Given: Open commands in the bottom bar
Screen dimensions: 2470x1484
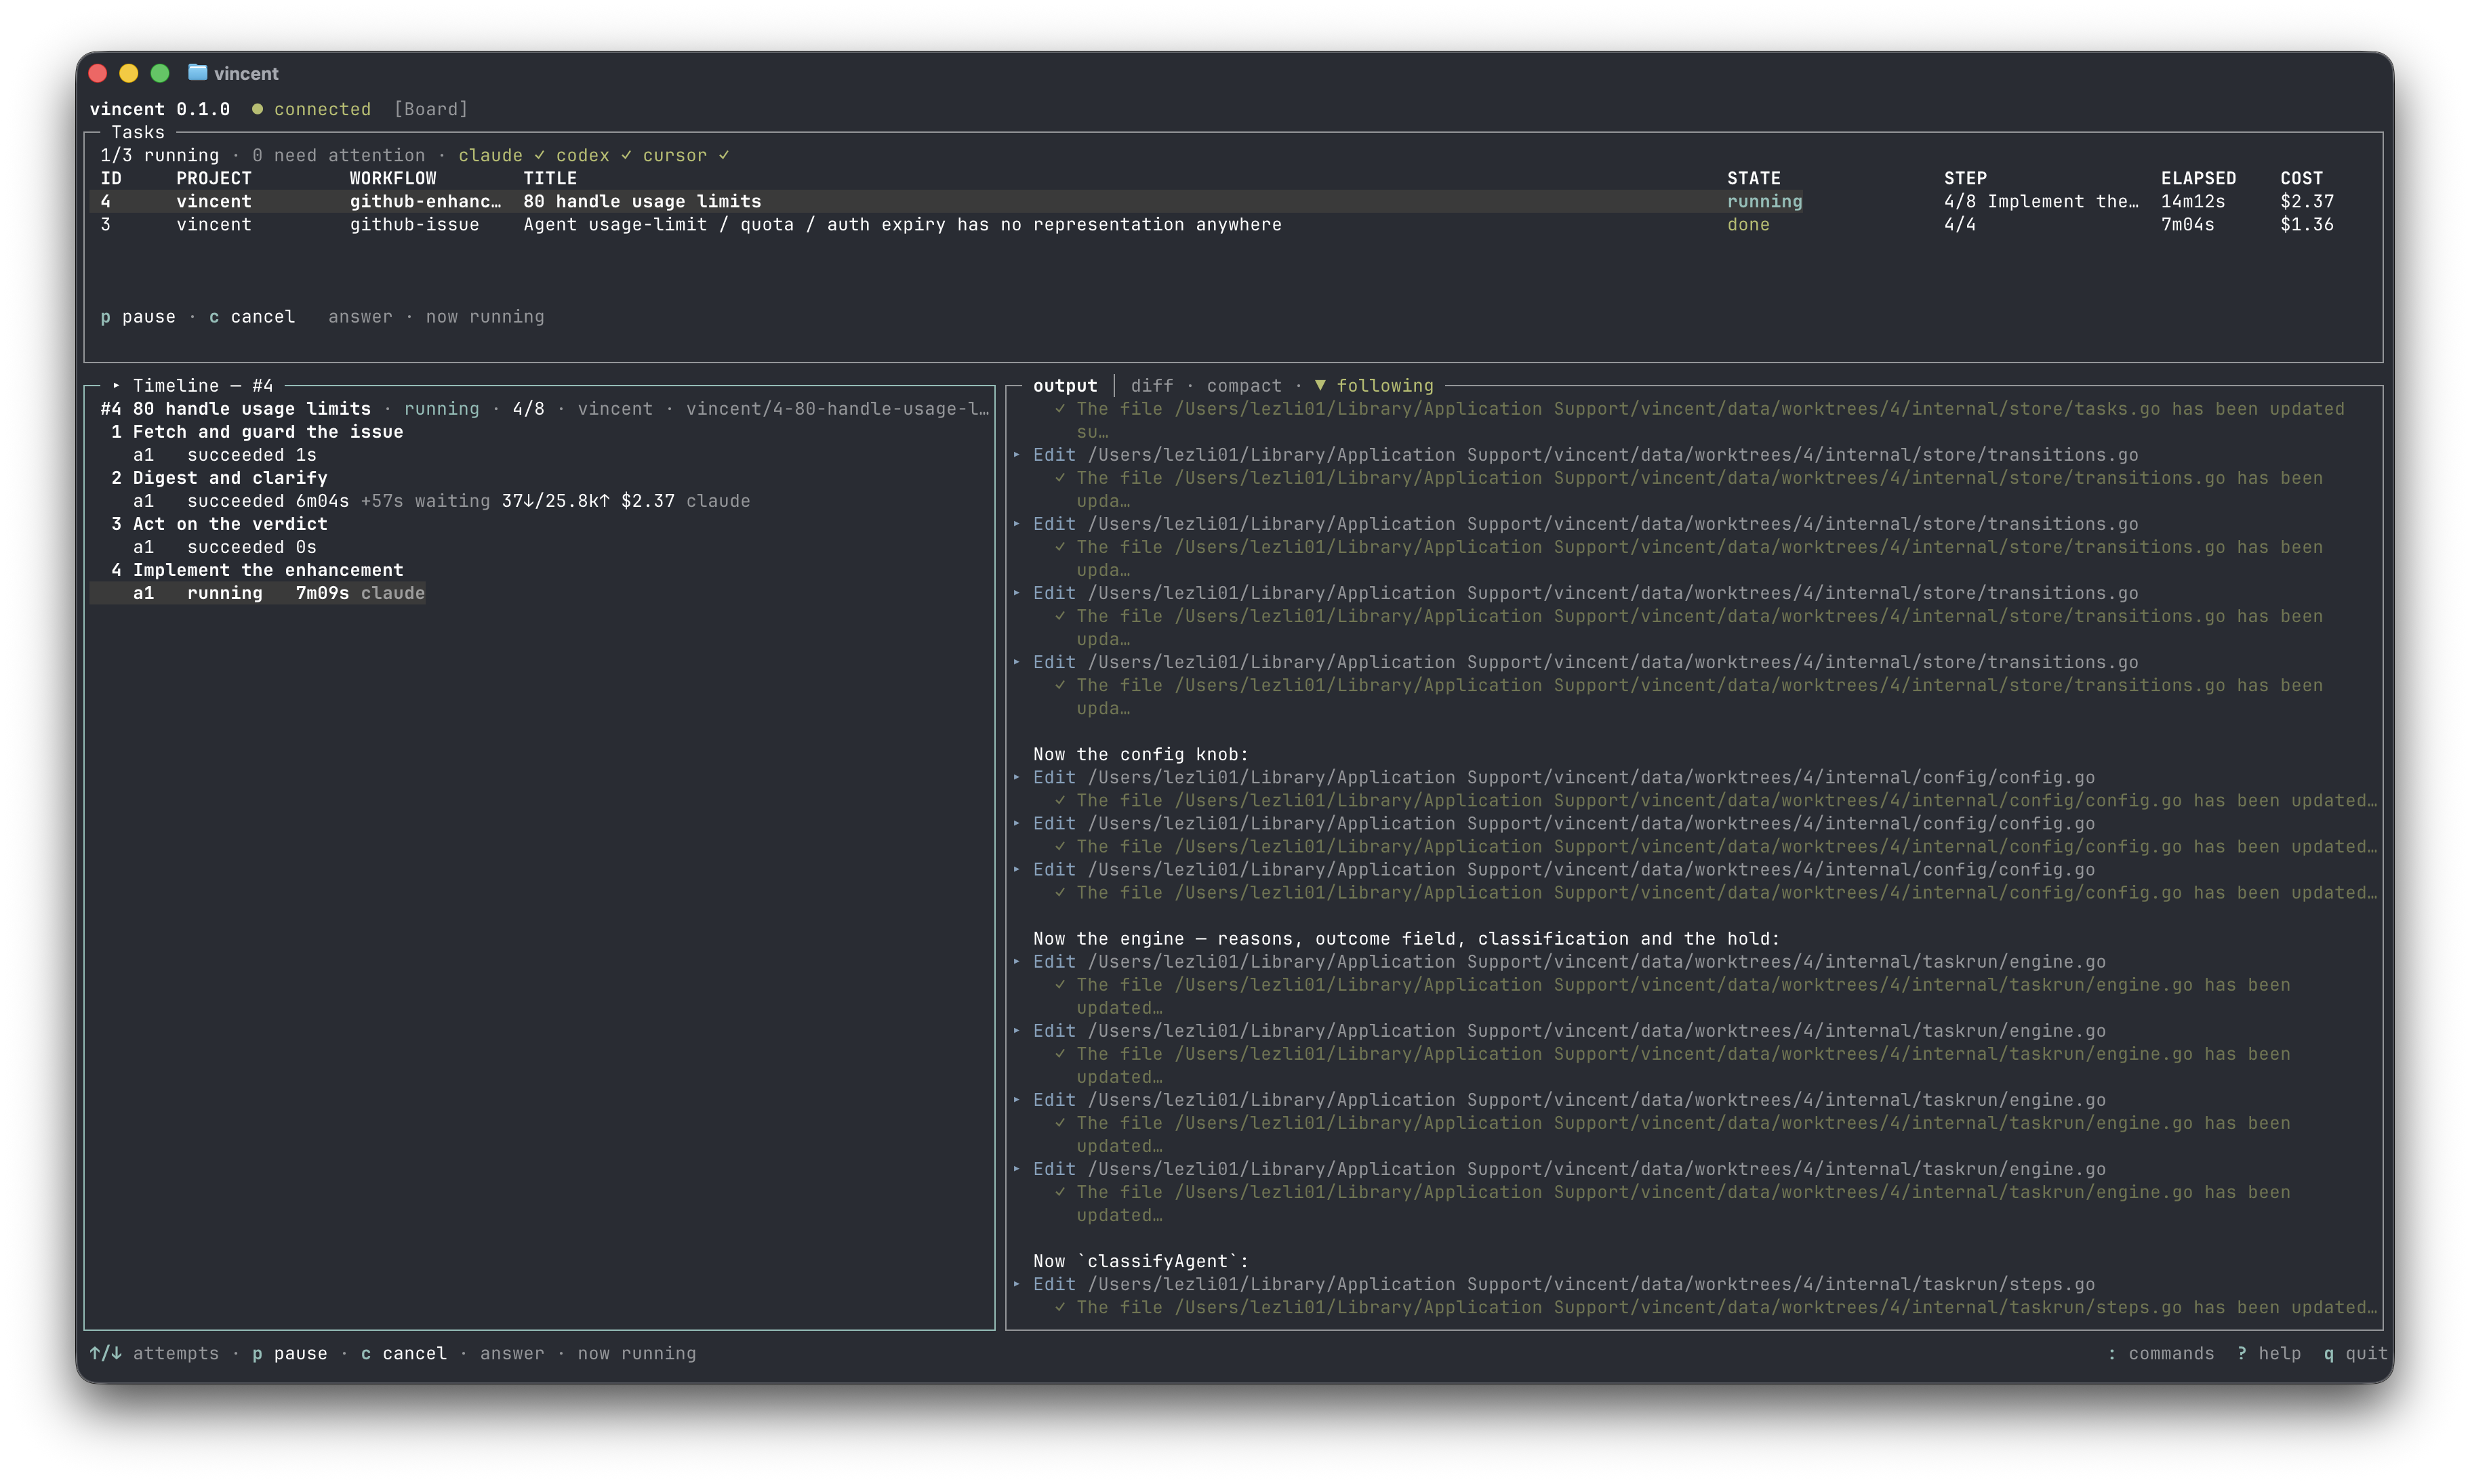Looking at the screenshot, I should [2160, 1353].
